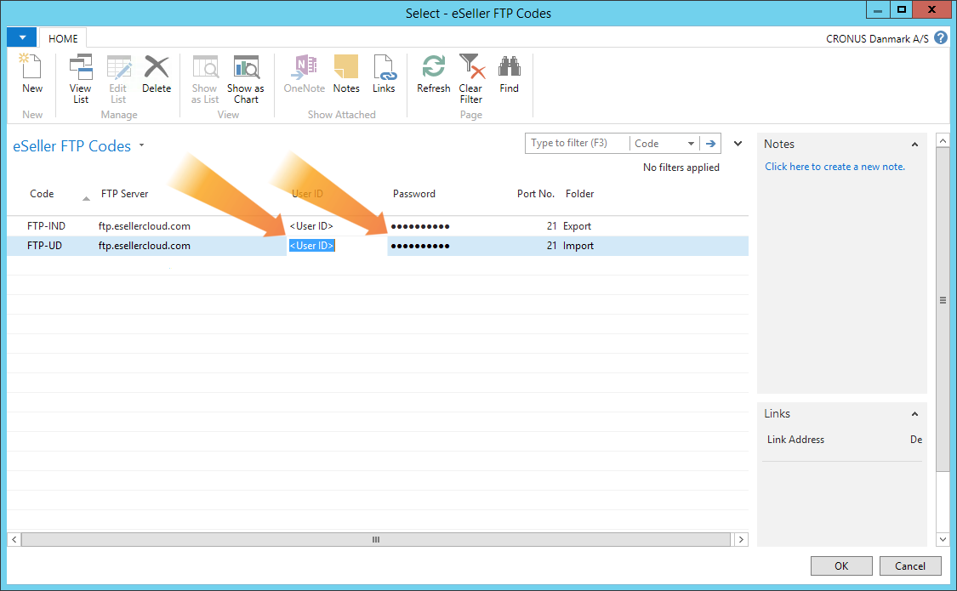Expand the eSeller FTP Codes title dropdown

tap(141, 145)
